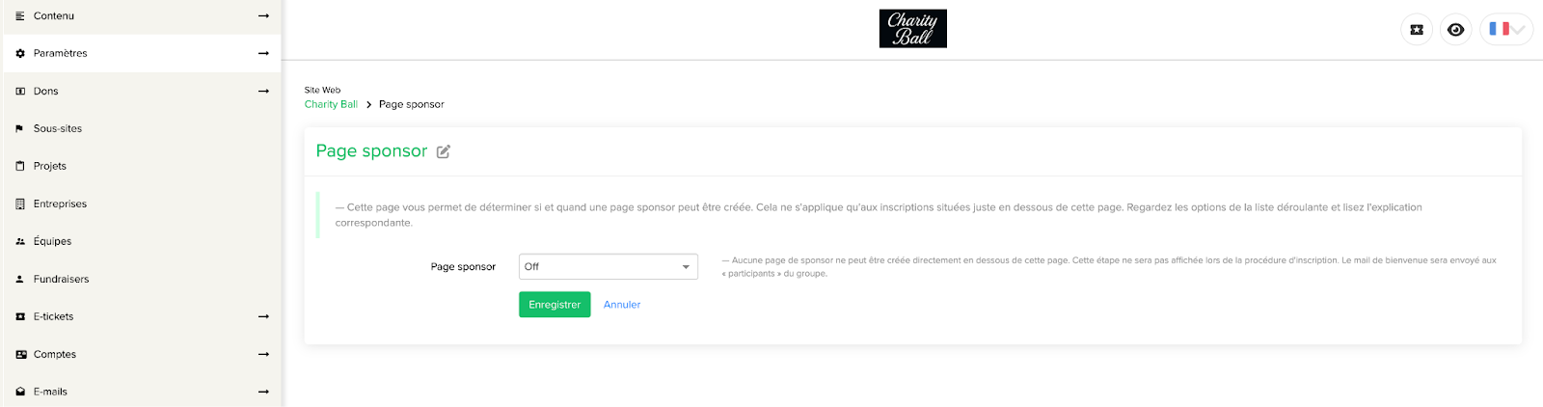Click the building icon for Entreprises
1543x407 pixels.
pos(20,204)
